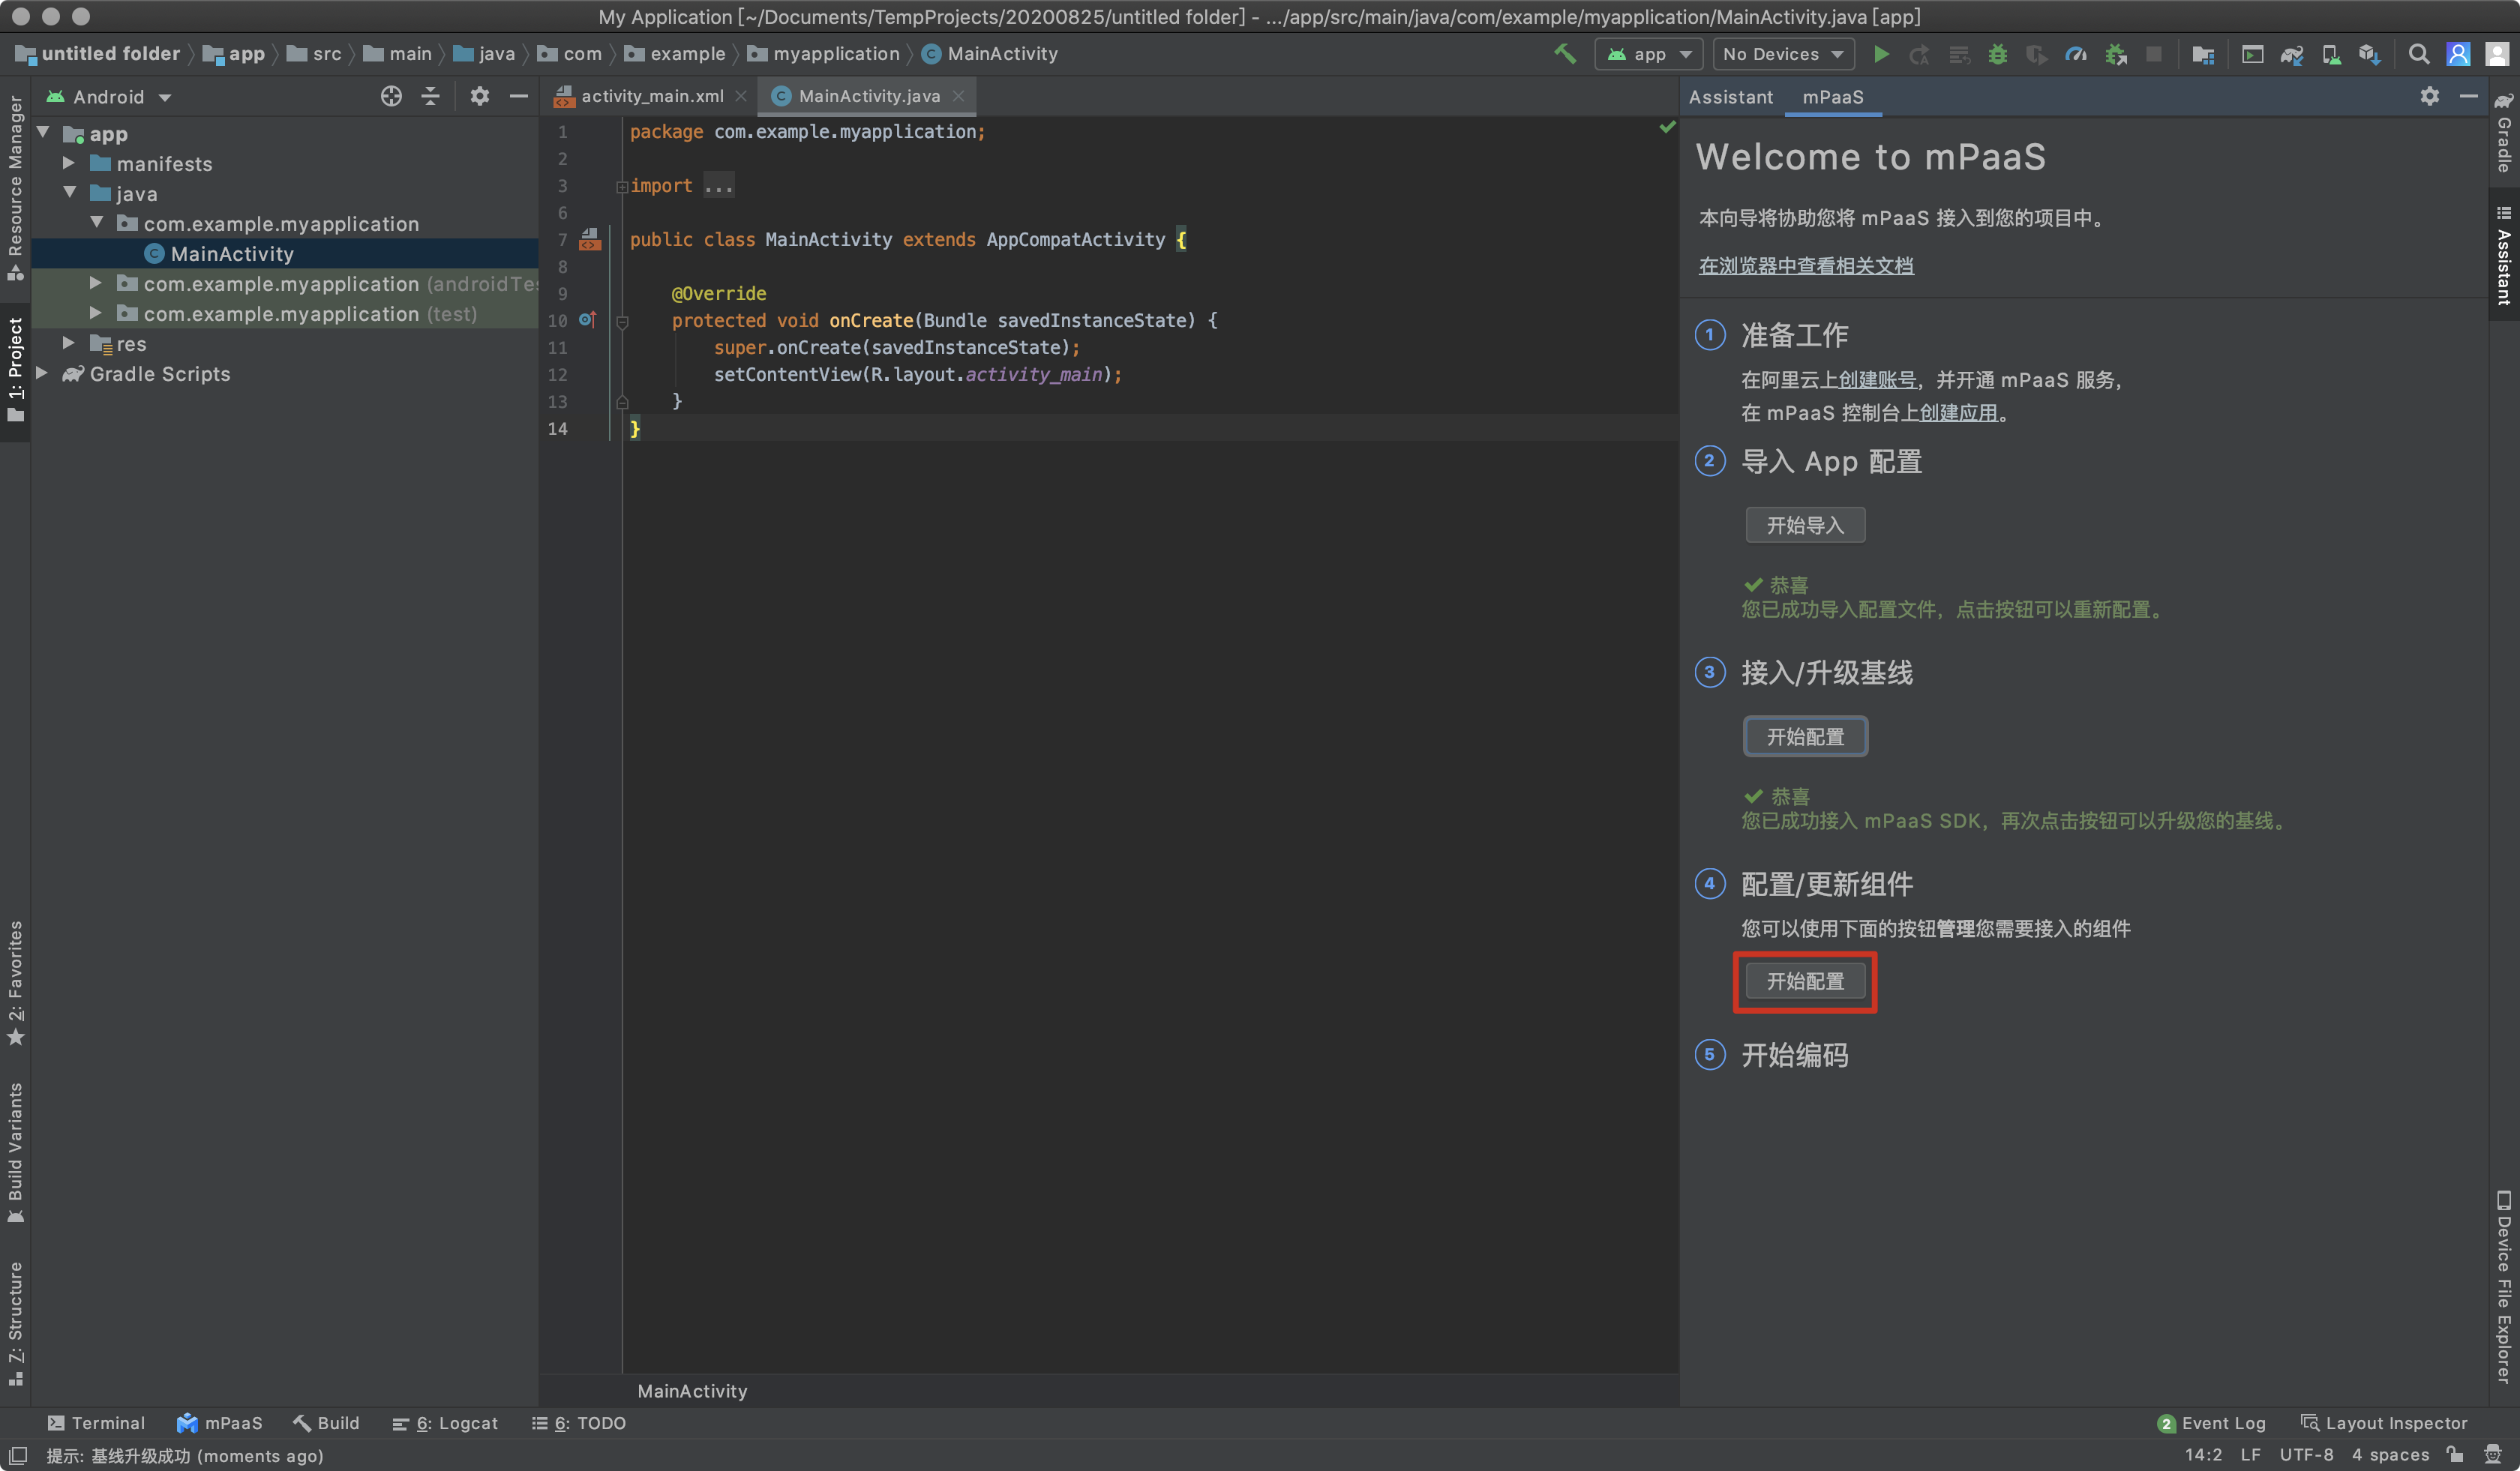
Task: Click 开始导入 button under step 2
Action: (x=1805, y=525)
